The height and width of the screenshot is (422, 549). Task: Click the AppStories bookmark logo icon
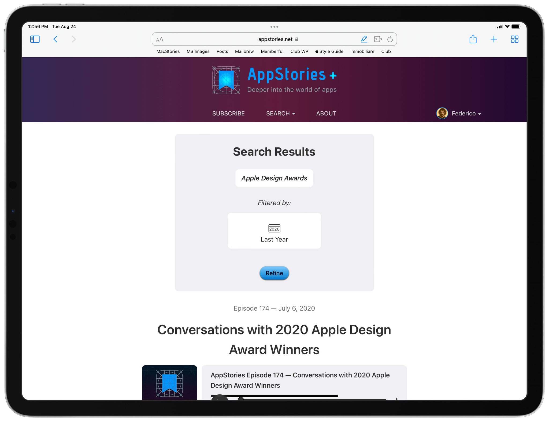(226, 80)
